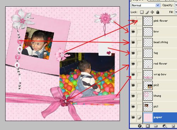Add a layer mask icon

[148, 126]
